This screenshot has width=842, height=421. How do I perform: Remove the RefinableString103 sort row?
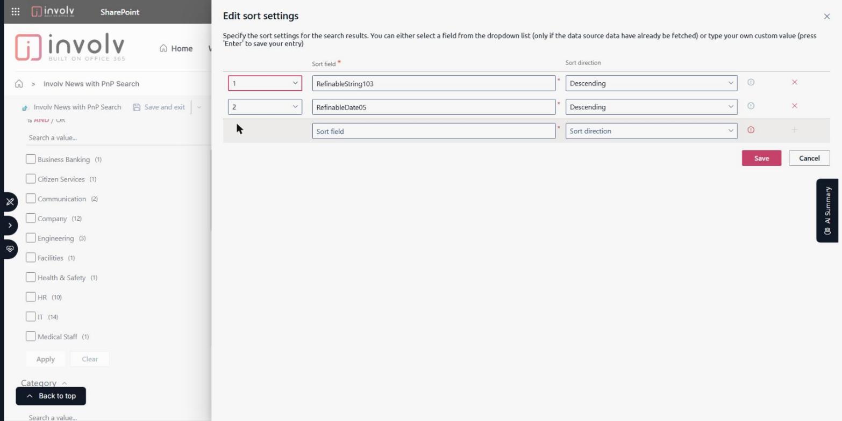(x=794, y=82)
